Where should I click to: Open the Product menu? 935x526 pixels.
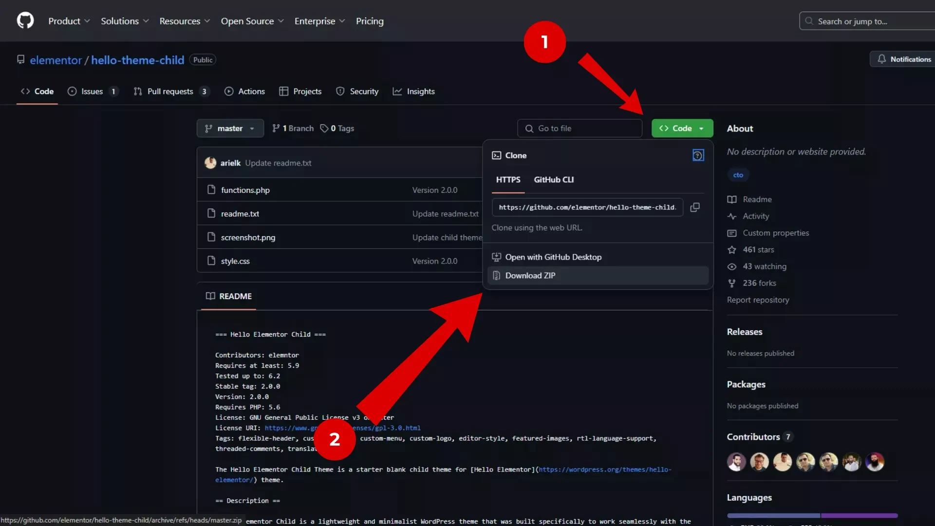(x=69, y=21)
